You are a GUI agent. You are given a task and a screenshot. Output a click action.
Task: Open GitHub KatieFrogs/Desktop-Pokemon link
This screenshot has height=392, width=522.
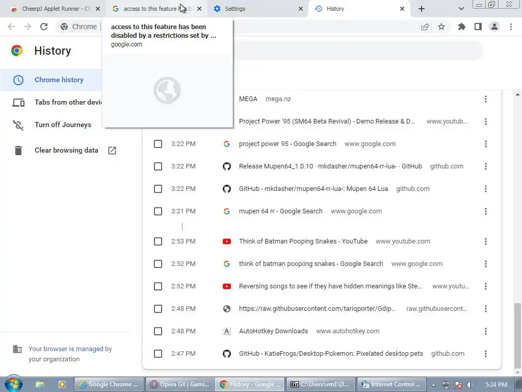pos(331,354)
